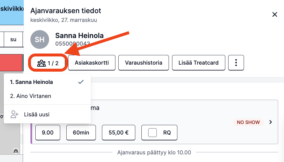Open the group members 1 / 2 selector
This screenshot has height=162, width=284.
point(48,63)
